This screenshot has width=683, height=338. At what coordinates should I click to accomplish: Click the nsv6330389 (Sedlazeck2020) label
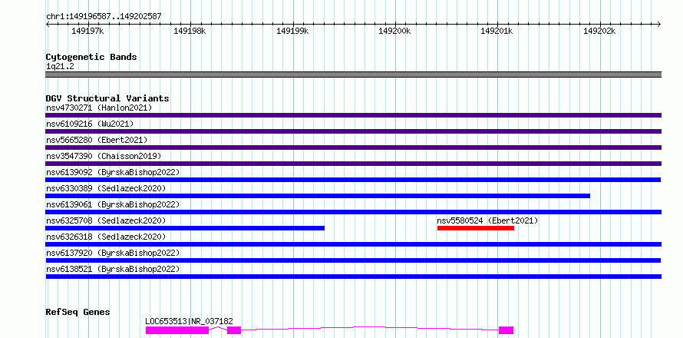106,188
